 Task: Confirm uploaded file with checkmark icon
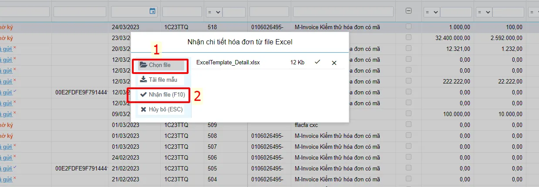click(x=317, y=62)
